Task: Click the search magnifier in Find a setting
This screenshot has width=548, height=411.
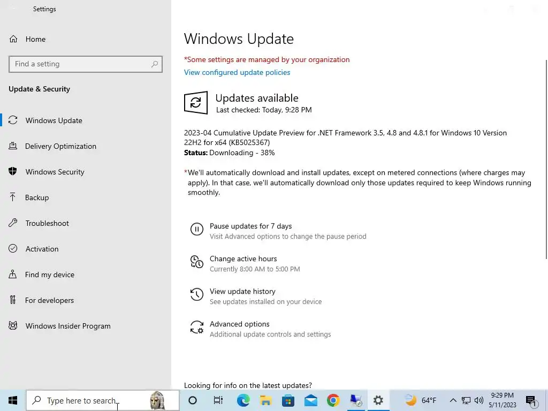Action: tap(155, 64)
